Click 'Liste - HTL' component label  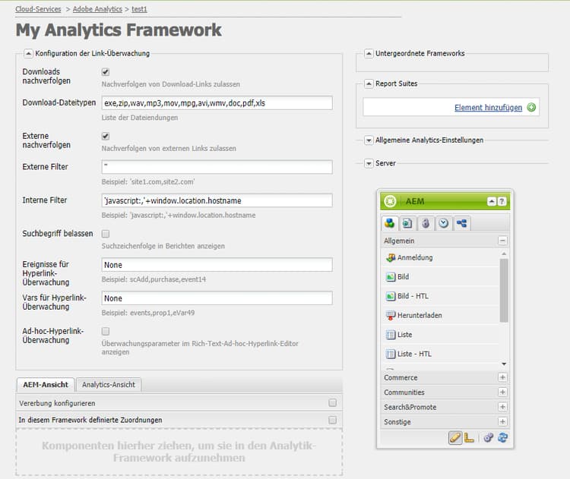tap(414, 354)
